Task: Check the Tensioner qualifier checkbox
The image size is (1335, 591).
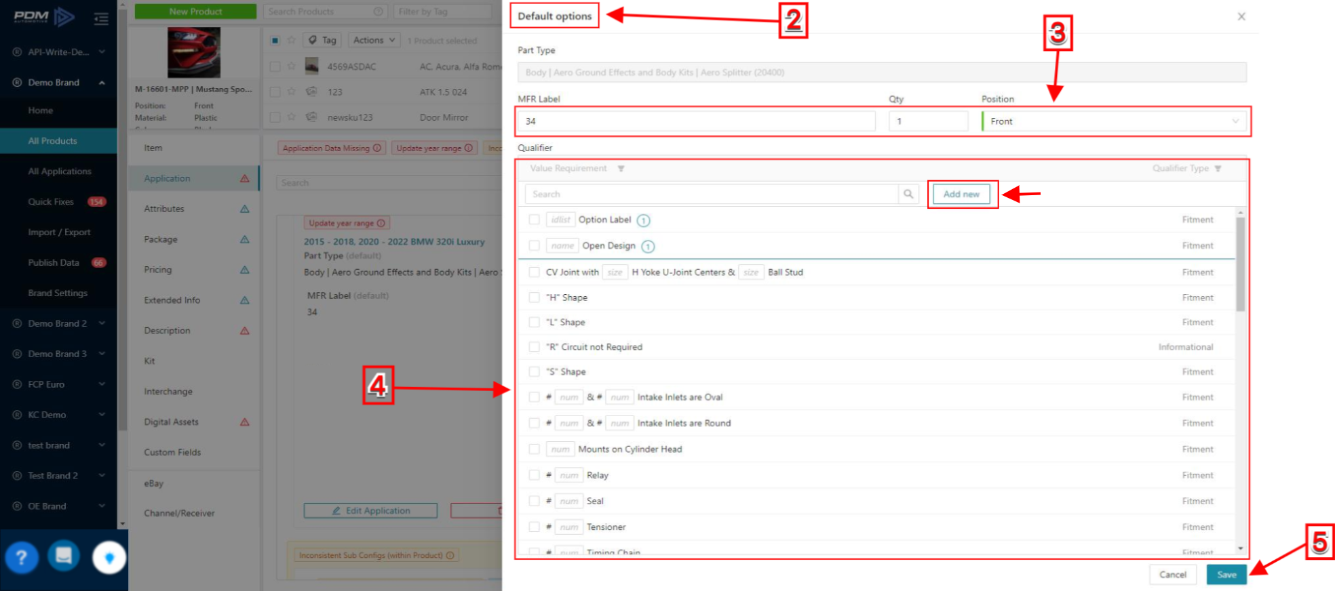Action: coord(535,527)
